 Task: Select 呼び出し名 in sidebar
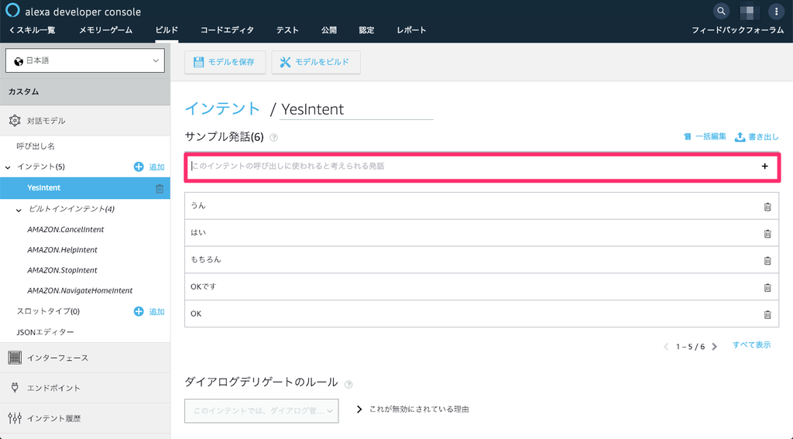(36, 146)
